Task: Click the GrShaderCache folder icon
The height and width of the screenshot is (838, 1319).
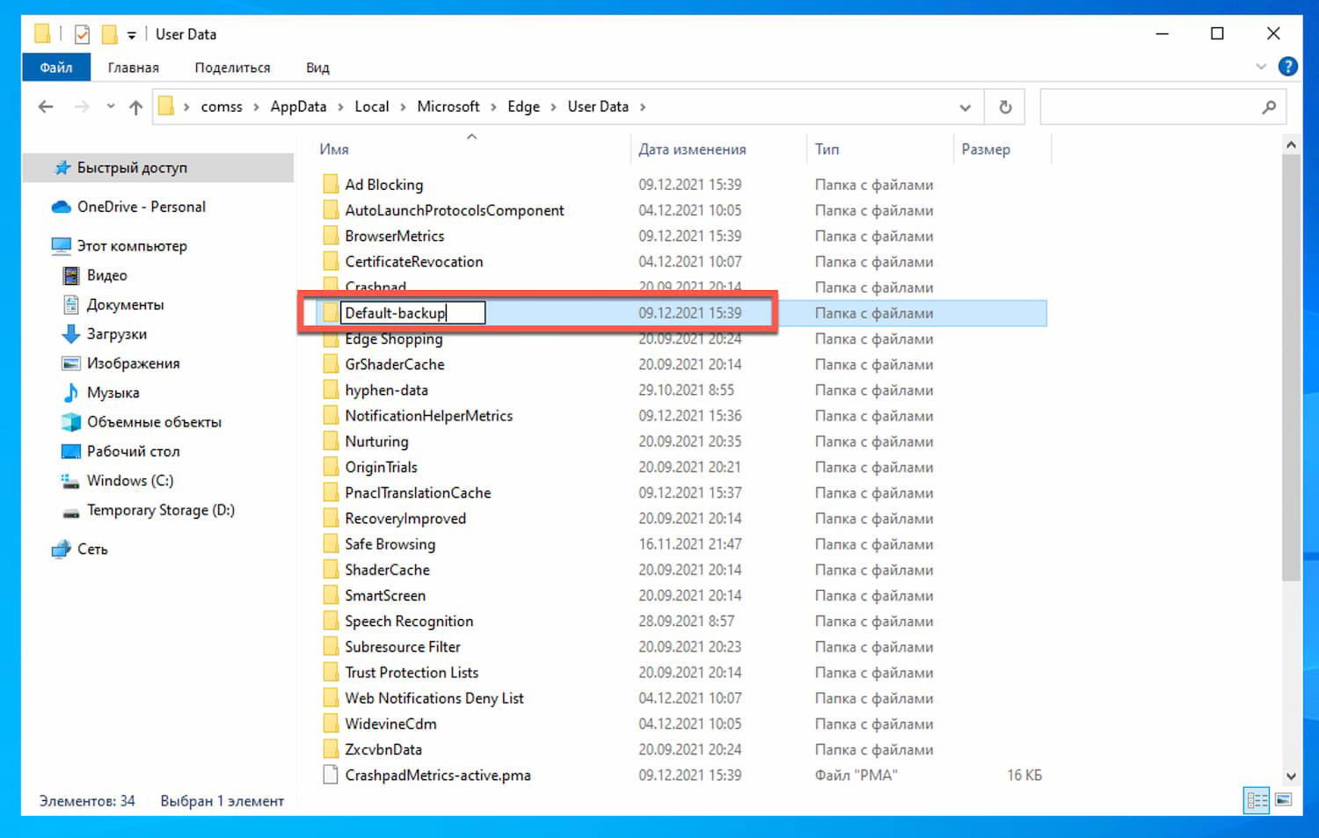Action: click(331, 364)
